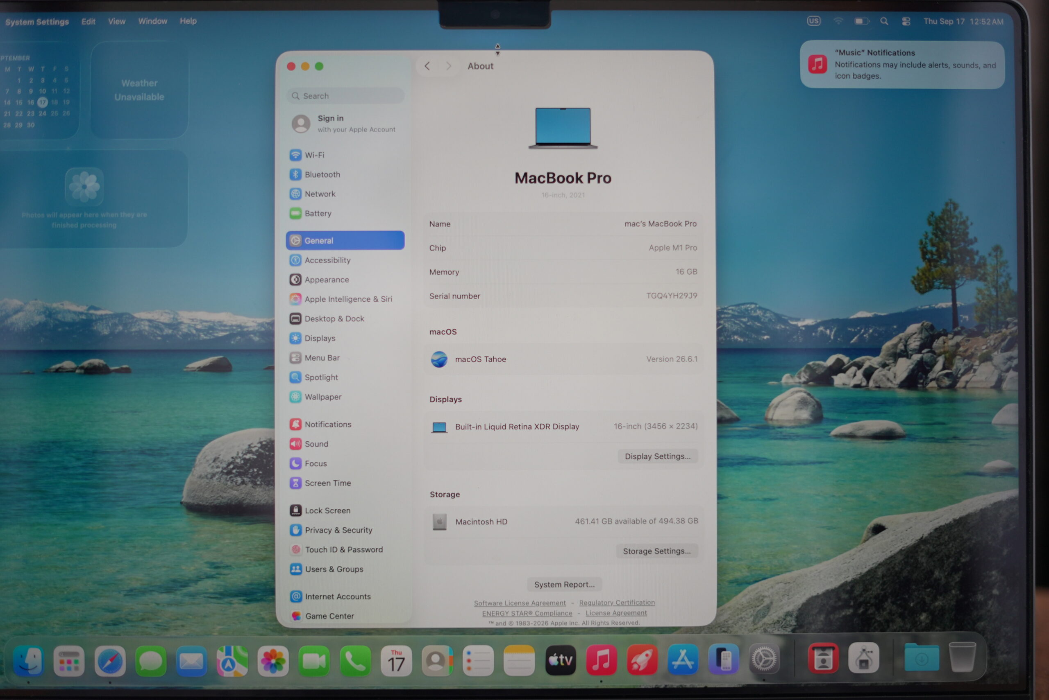Open Lock Screen settings

[345, 511]
